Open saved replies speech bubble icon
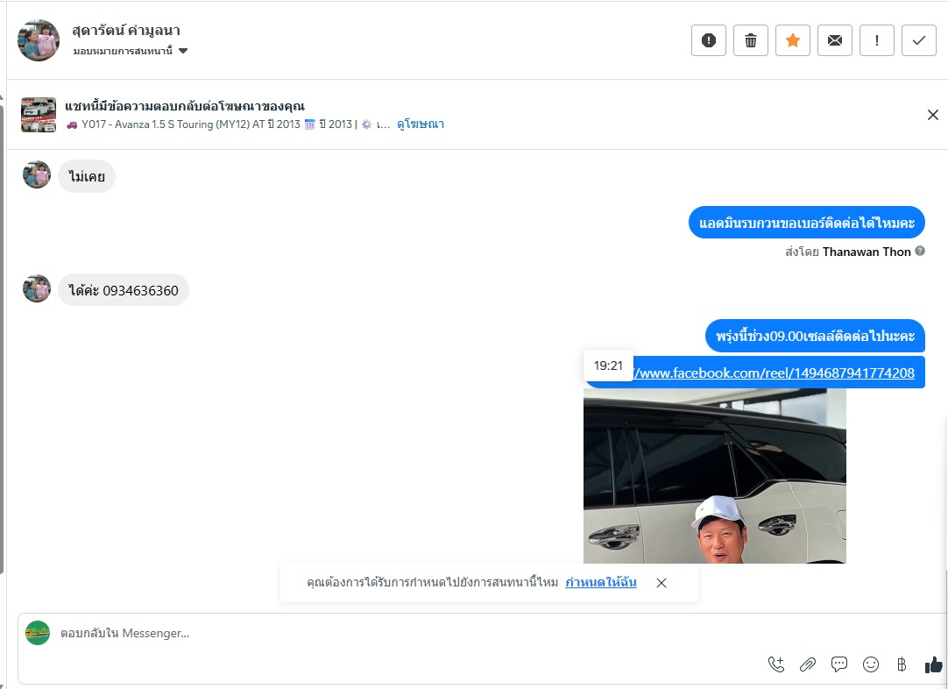 pos(839,664)
